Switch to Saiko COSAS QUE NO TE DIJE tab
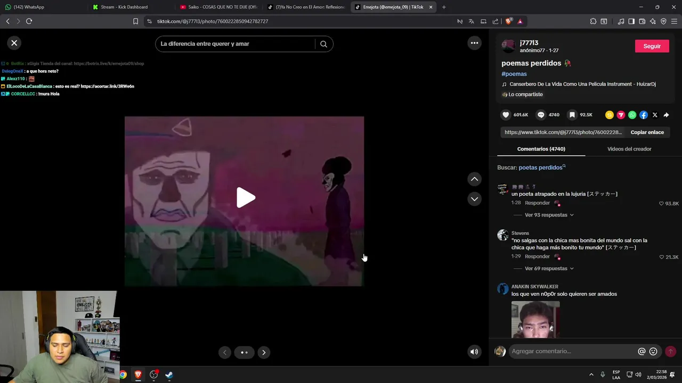This screenshot has height=383, width=682. coord(218,7)
